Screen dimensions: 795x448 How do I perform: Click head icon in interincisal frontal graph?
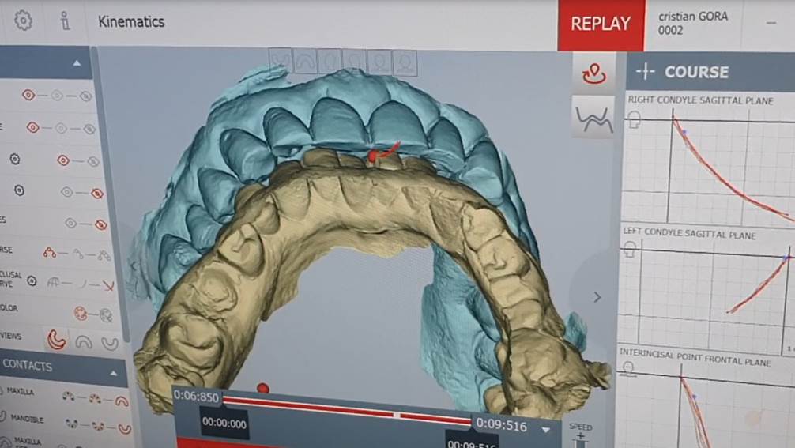[628, 368]
